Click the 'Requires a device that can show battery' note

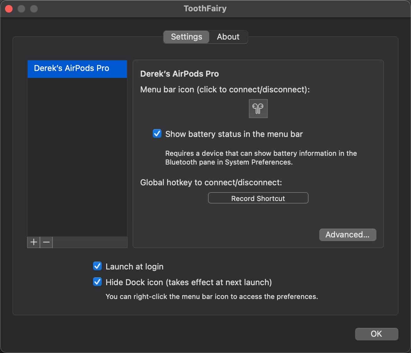[261, 158]
